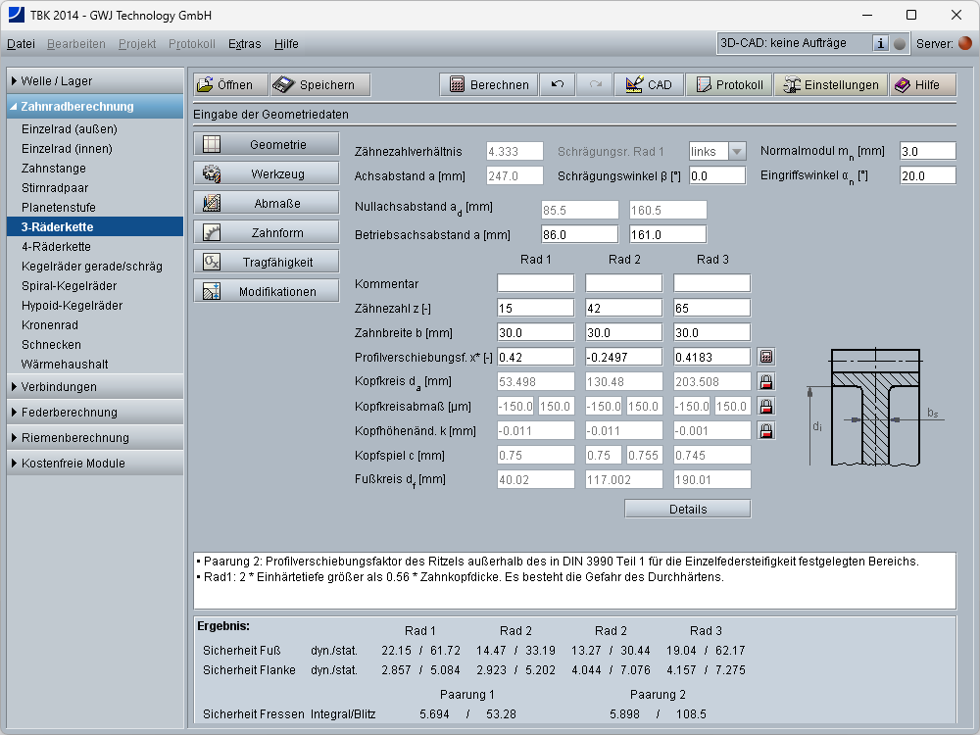Run calculation with Berechnen button
The image size is (980, 735).
(488, 85)
